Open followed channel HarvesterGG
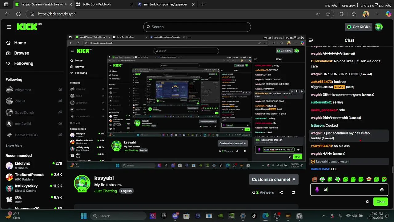 (34, 135)
